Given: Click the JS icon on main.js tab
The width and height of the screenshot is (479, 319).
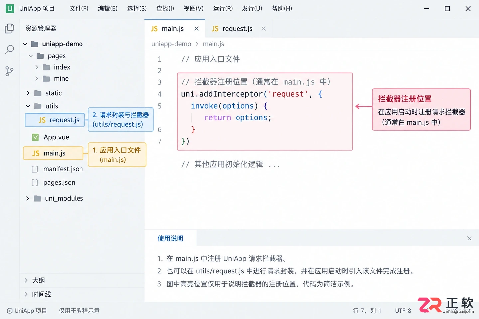Looking at the screenshot, I should [x=154, y=29].
